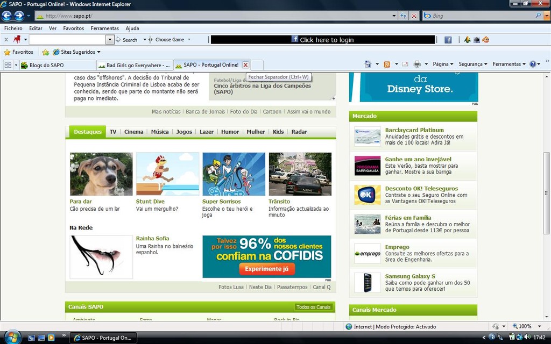Click the Windows Media Player Quick Launch icon
The height and width of the screenshot is (344, 551).
coord(51,338)
